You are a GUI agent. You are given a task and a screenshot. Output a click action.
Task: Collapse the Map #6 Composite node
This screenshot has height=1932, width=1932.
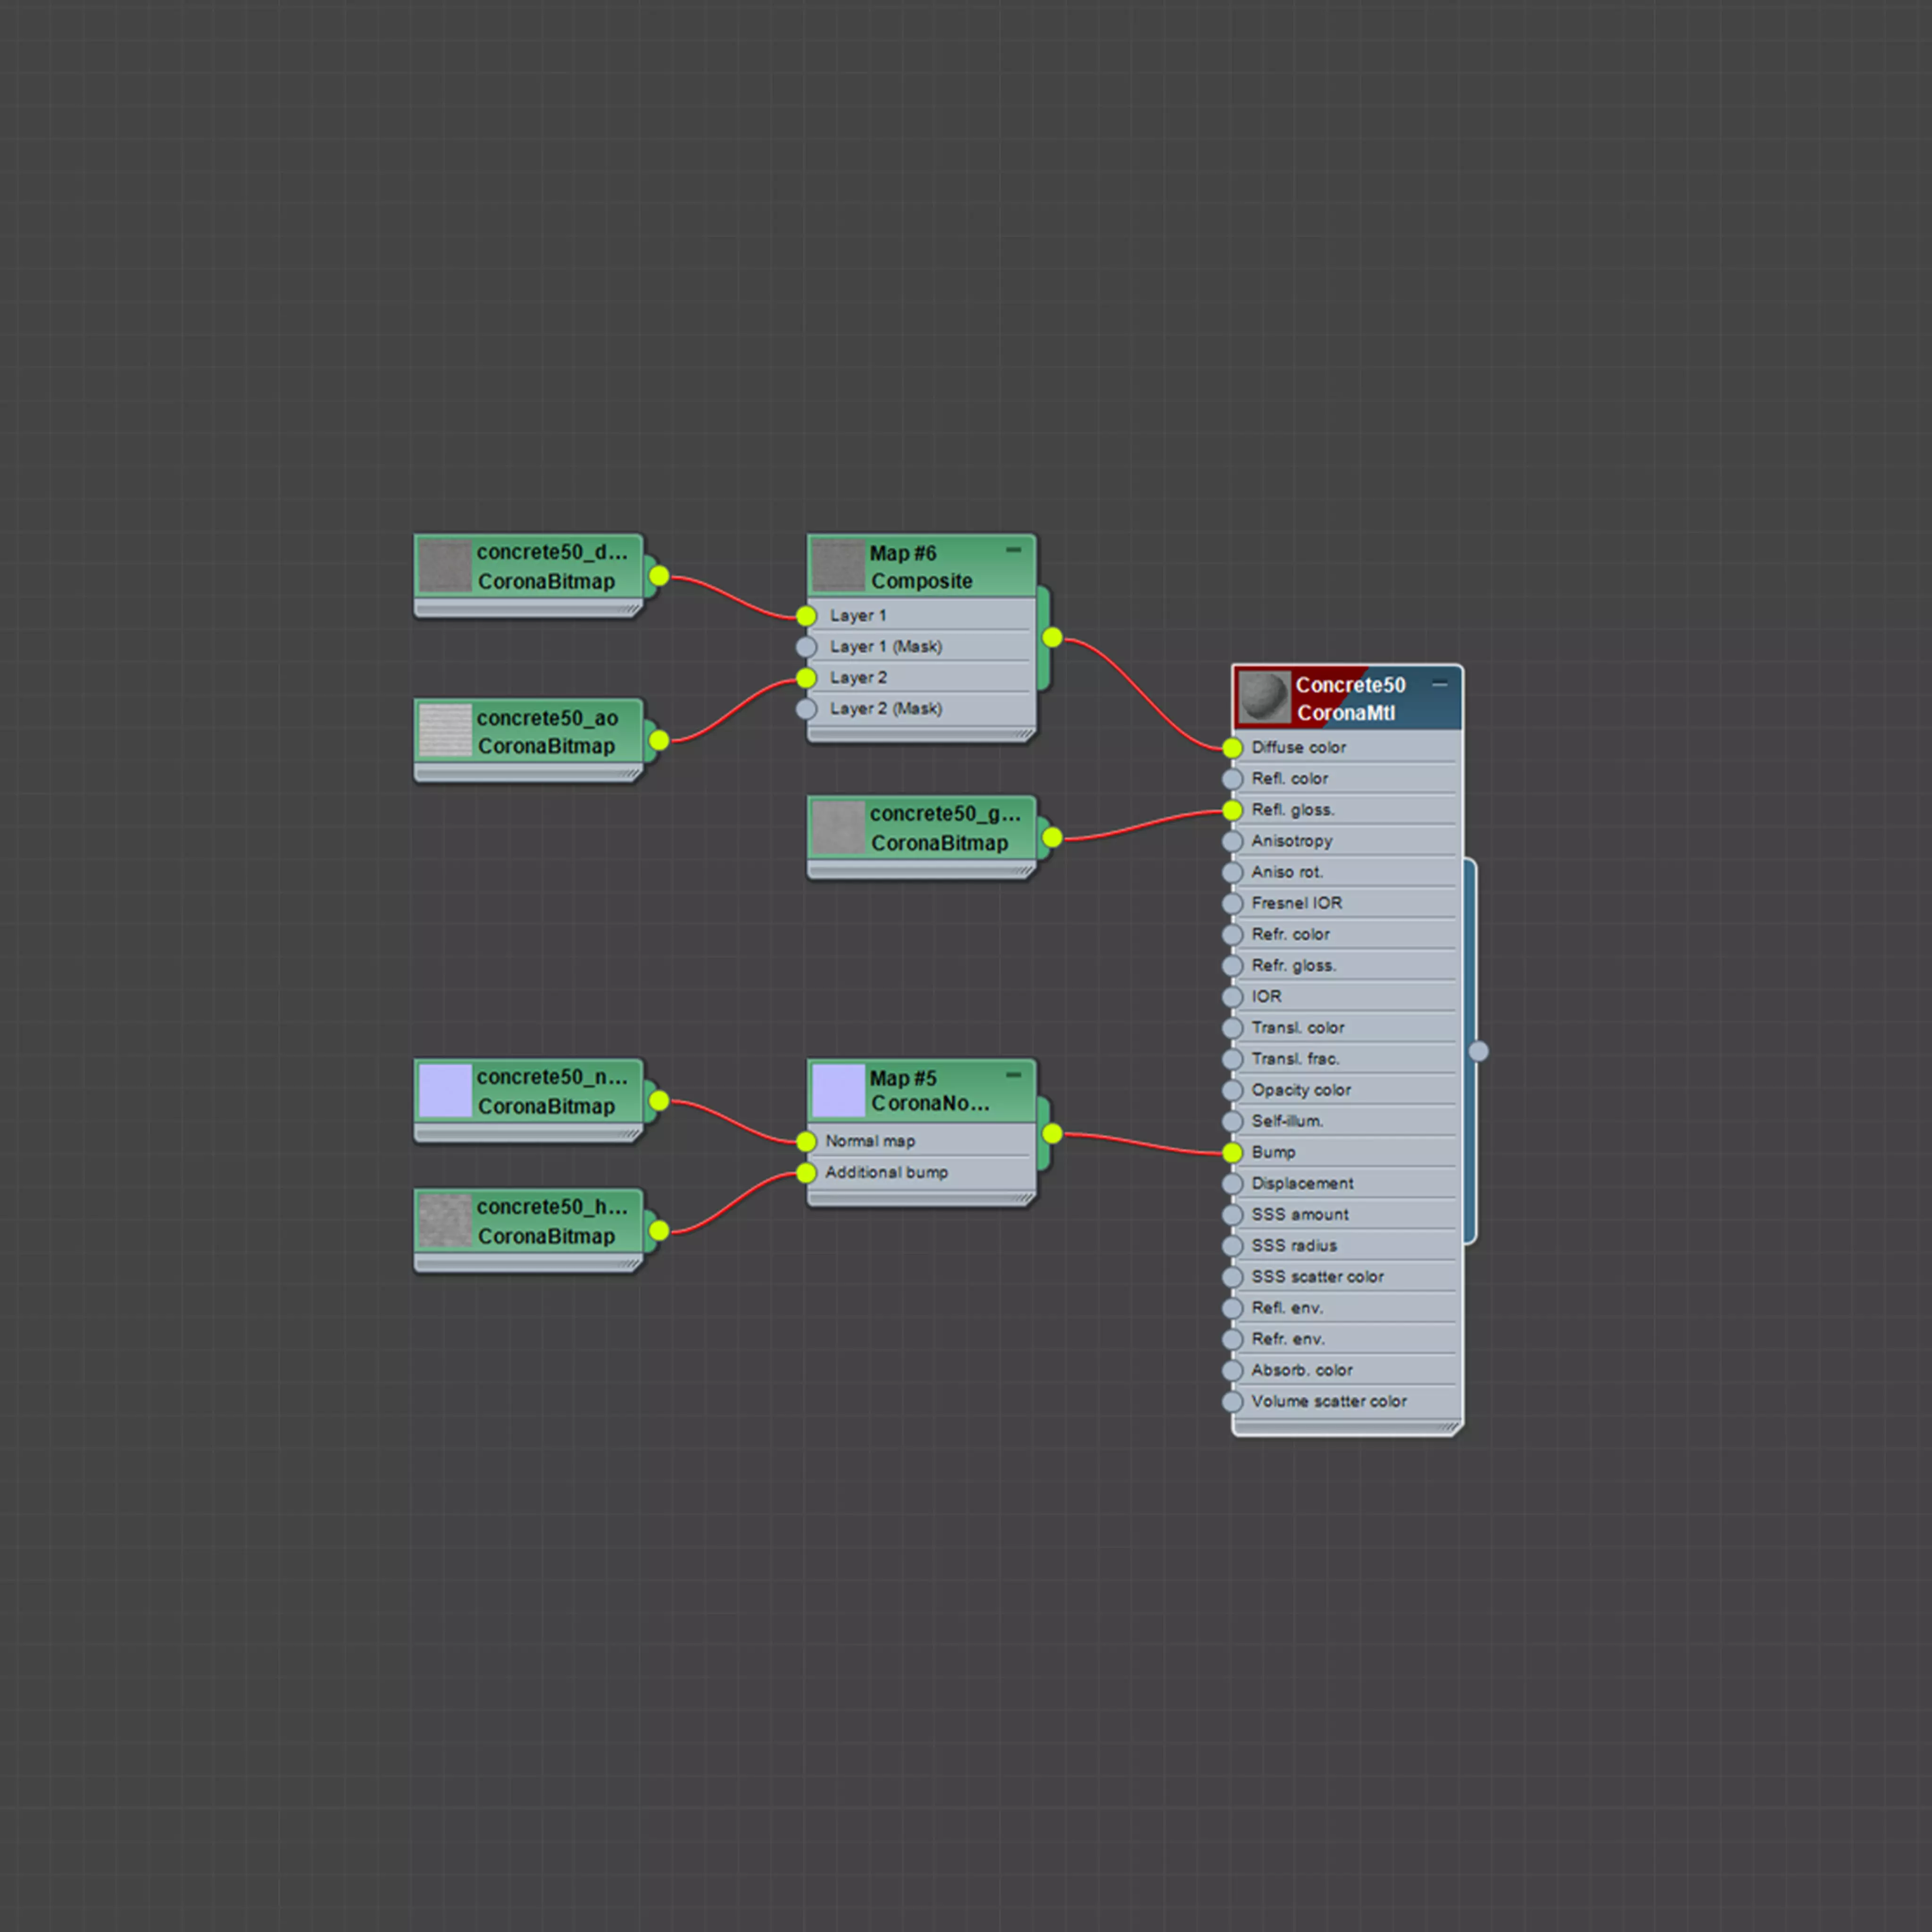(1013, 550)
